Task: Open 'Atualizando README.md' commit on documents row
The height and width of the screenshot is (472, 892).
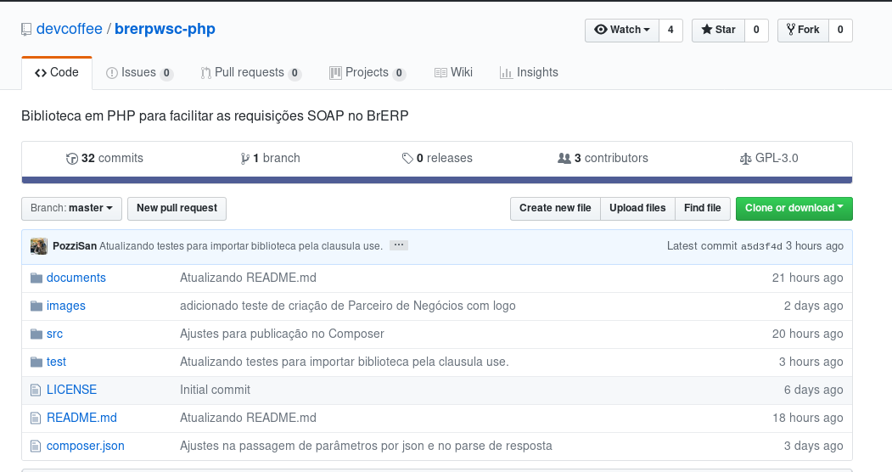Action: [x=248, y=278]
